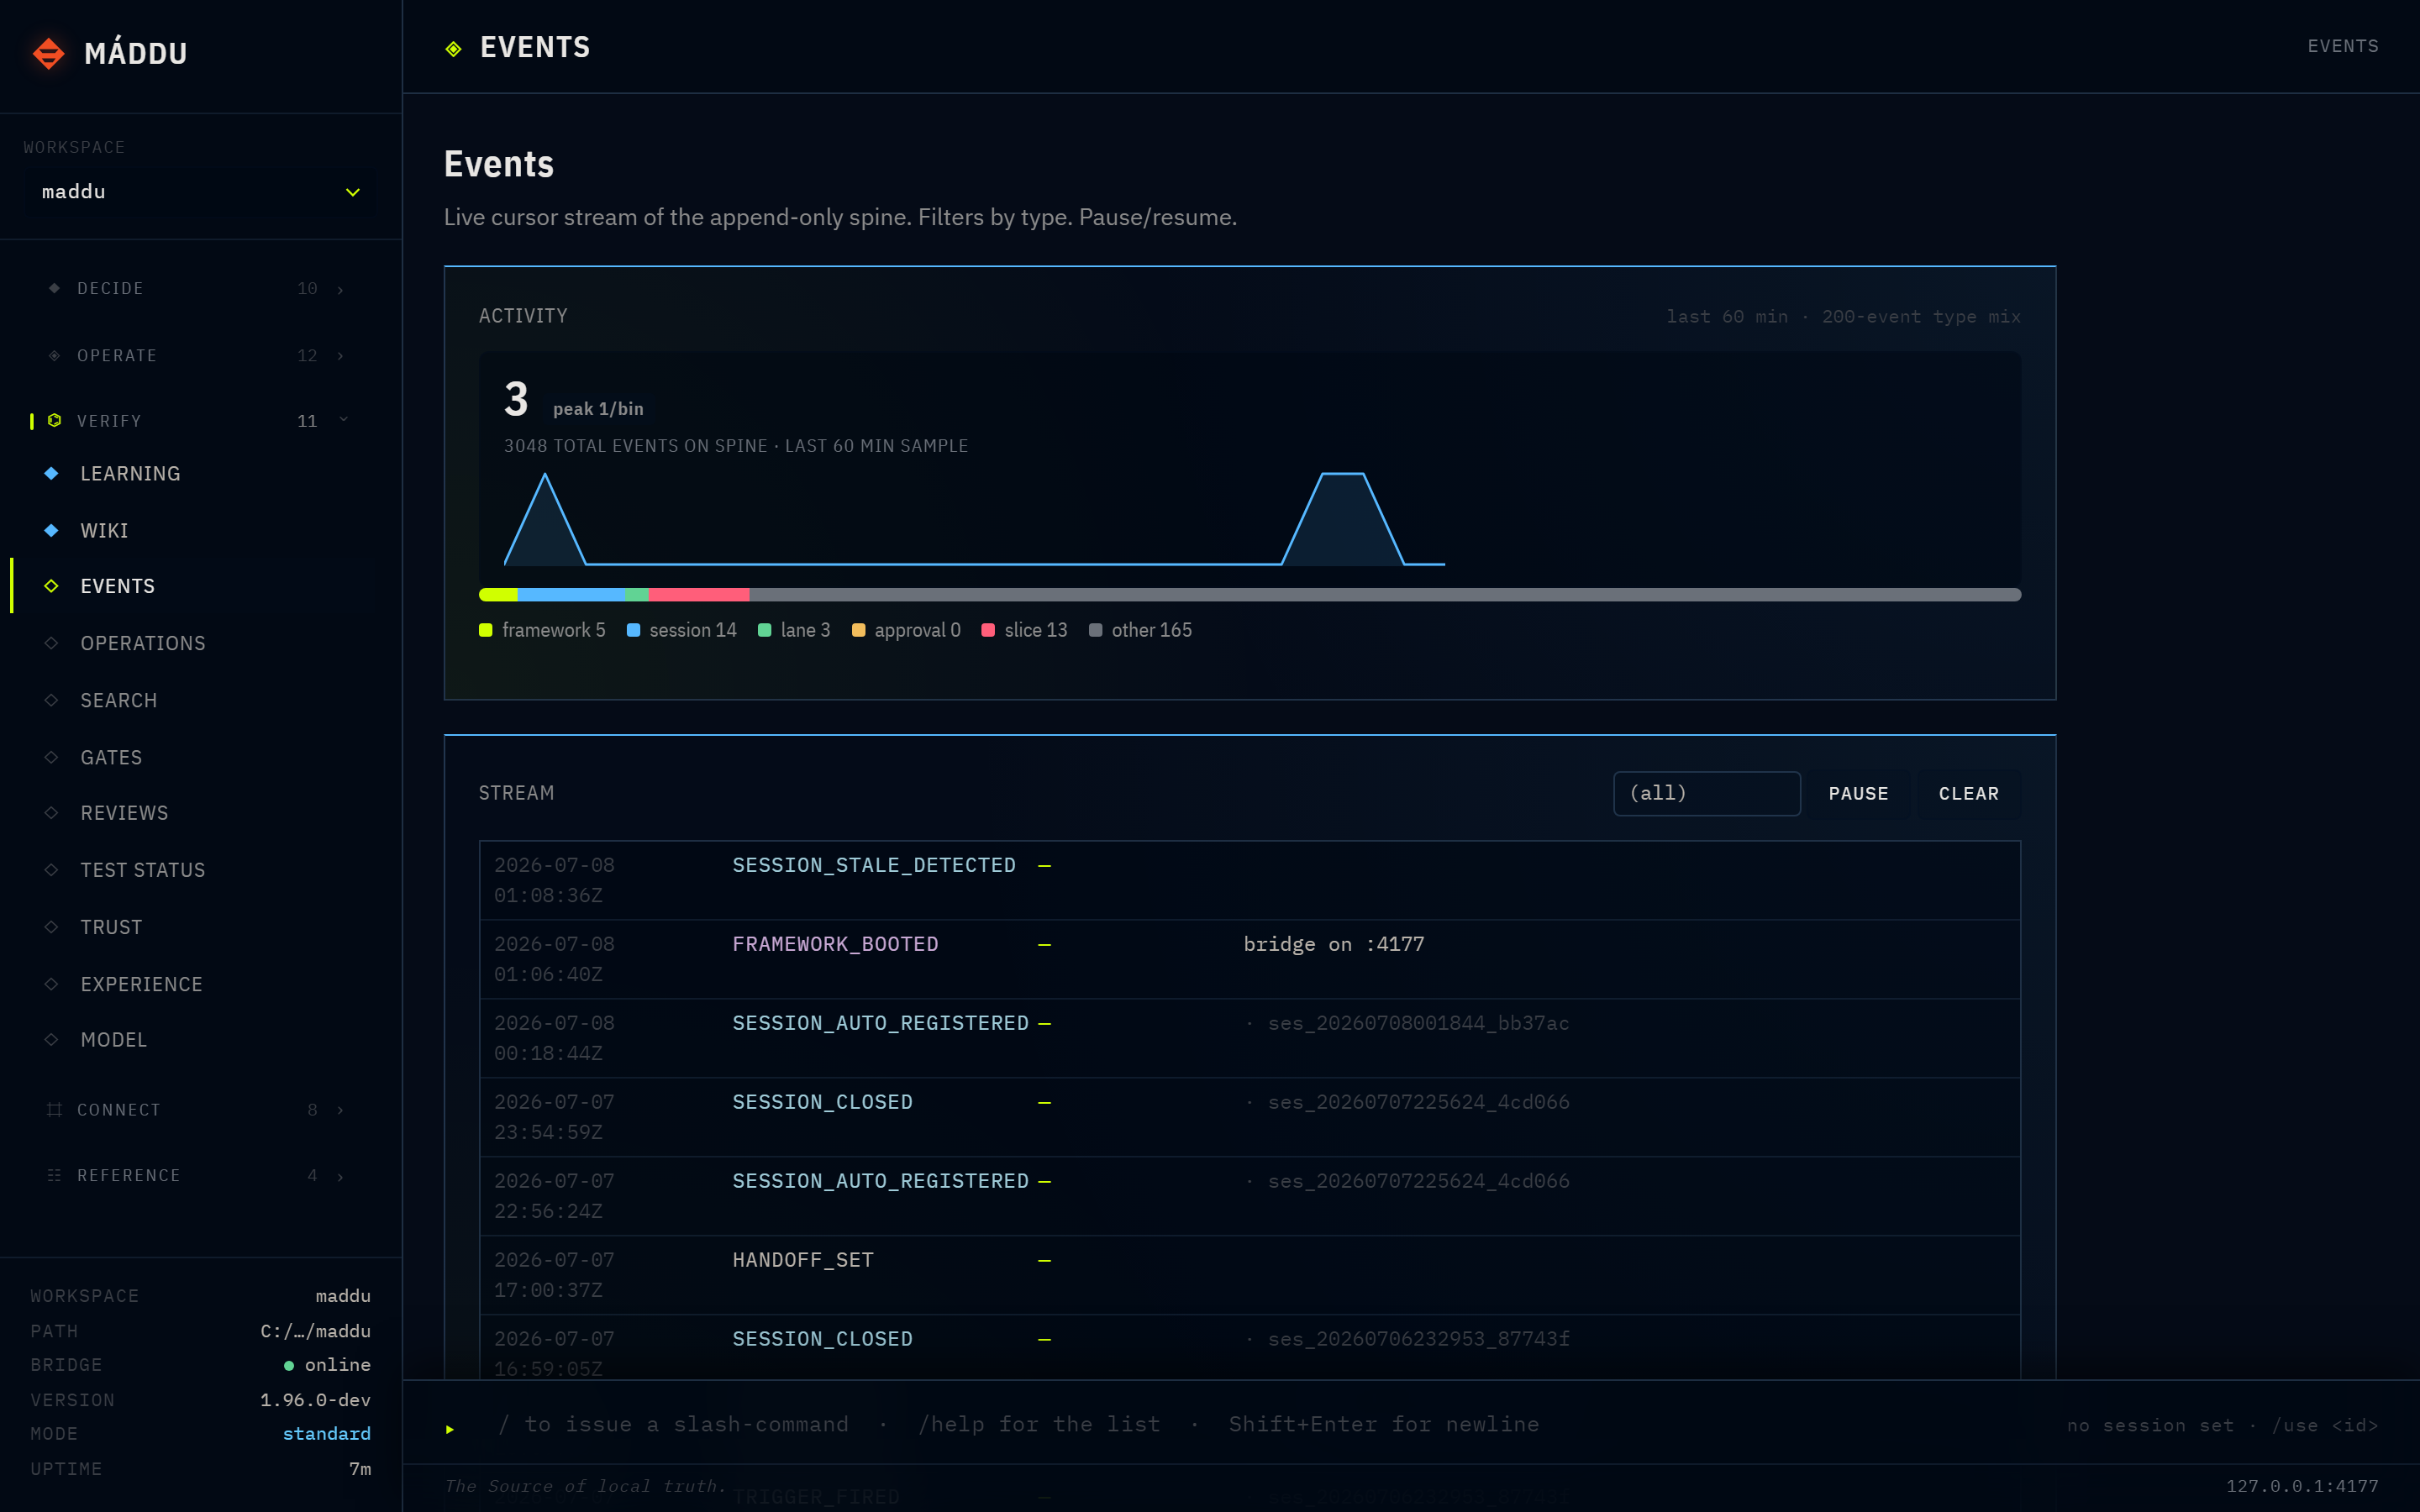This screenshot has height=1512, width=2420.
Task: Open the (all) event type filter
Action: [1706, 793]
